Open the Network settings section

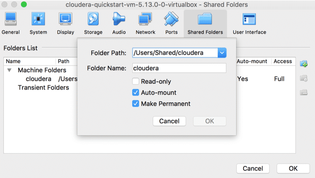coord(145,23)
